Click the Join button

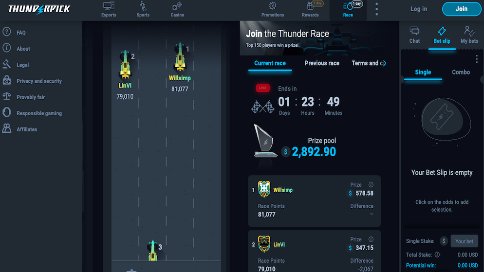pos(462,9)
